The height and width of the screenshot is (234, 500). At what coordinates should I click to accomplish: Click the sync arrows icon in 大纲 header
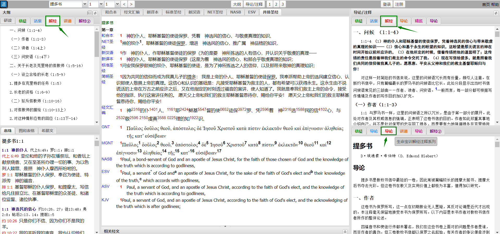coord(95,13)
